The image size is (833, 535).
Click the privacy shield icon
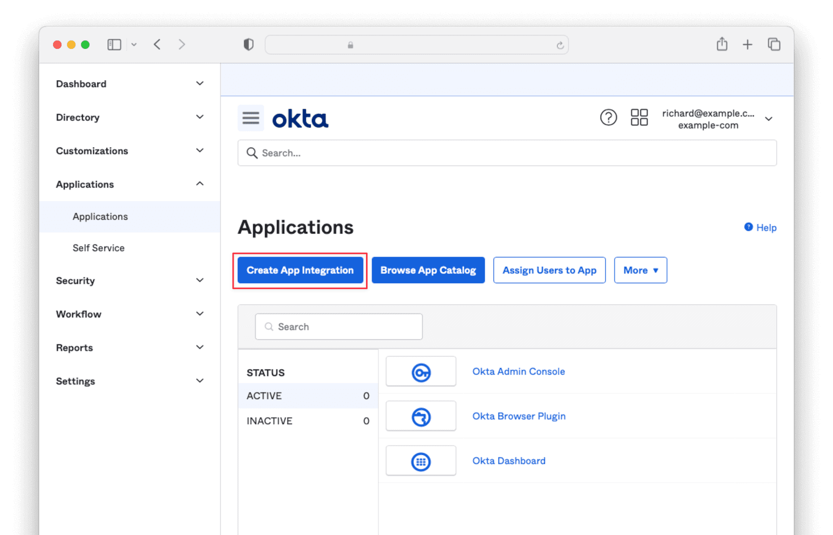248,45
